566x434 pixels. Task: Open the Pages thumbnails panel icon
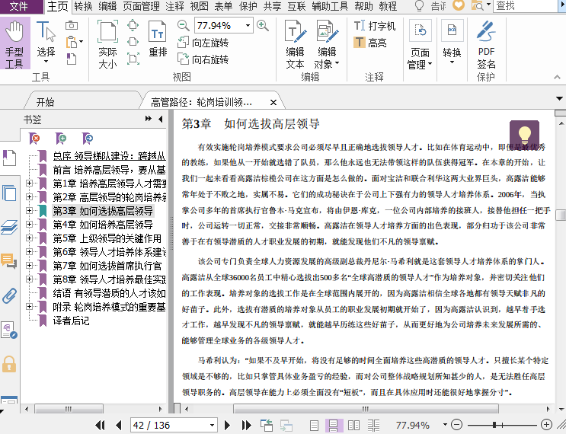[x=9, y=193]
